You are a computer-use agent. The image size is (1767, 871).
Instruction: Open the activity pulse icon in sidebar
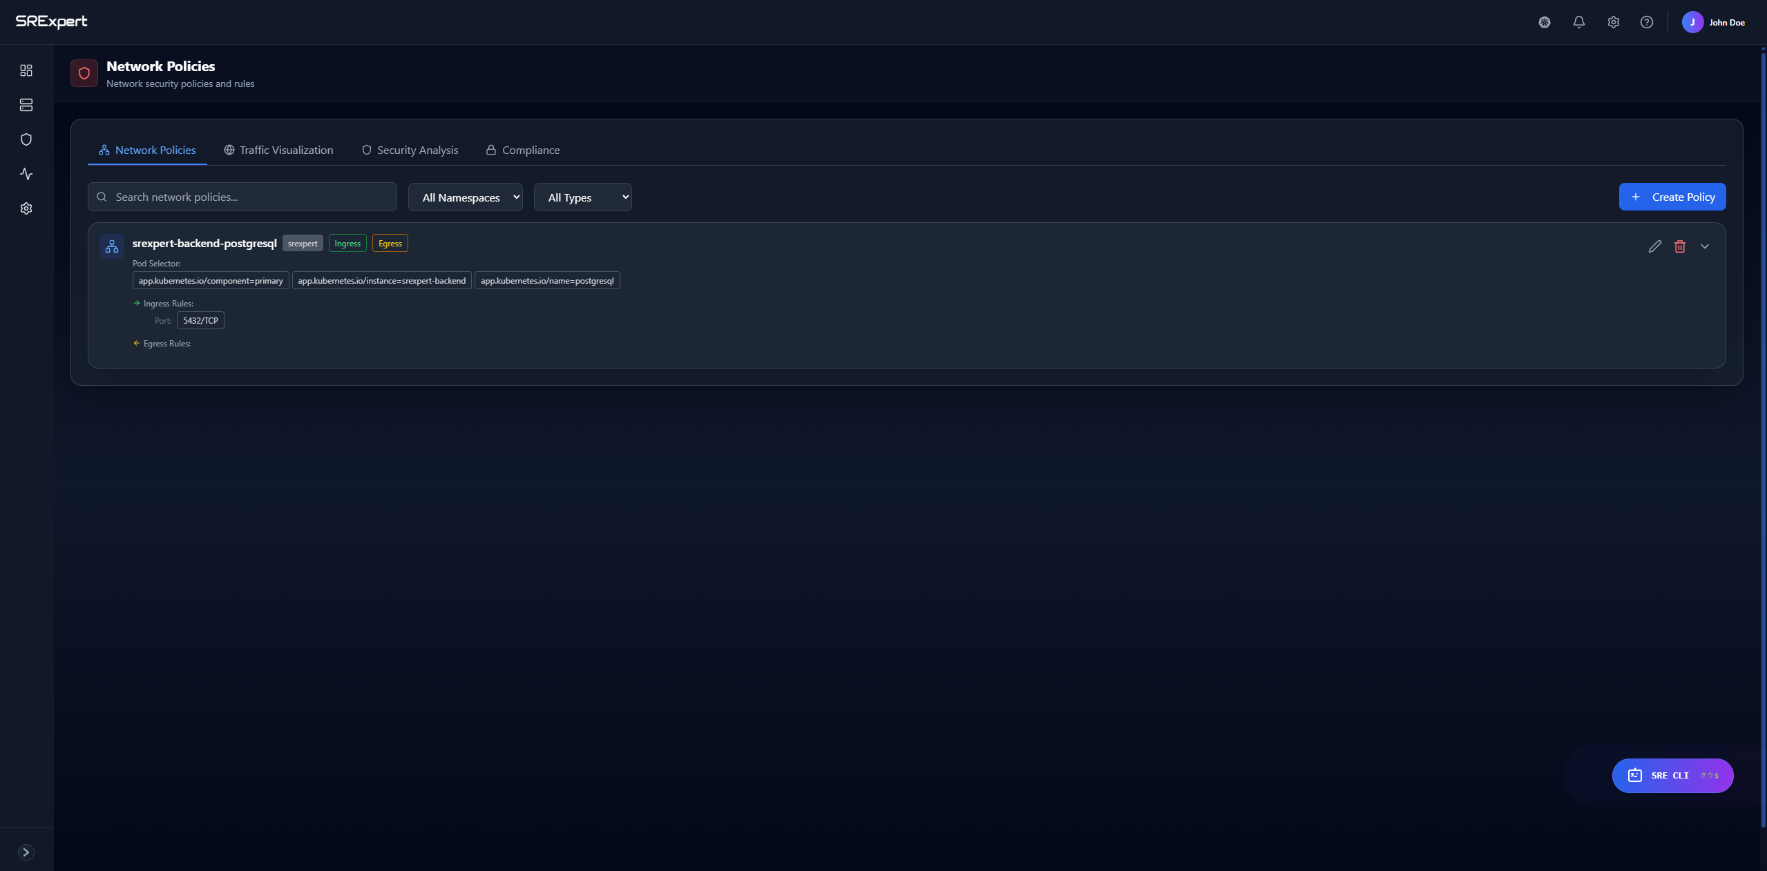tap(26, 174)
